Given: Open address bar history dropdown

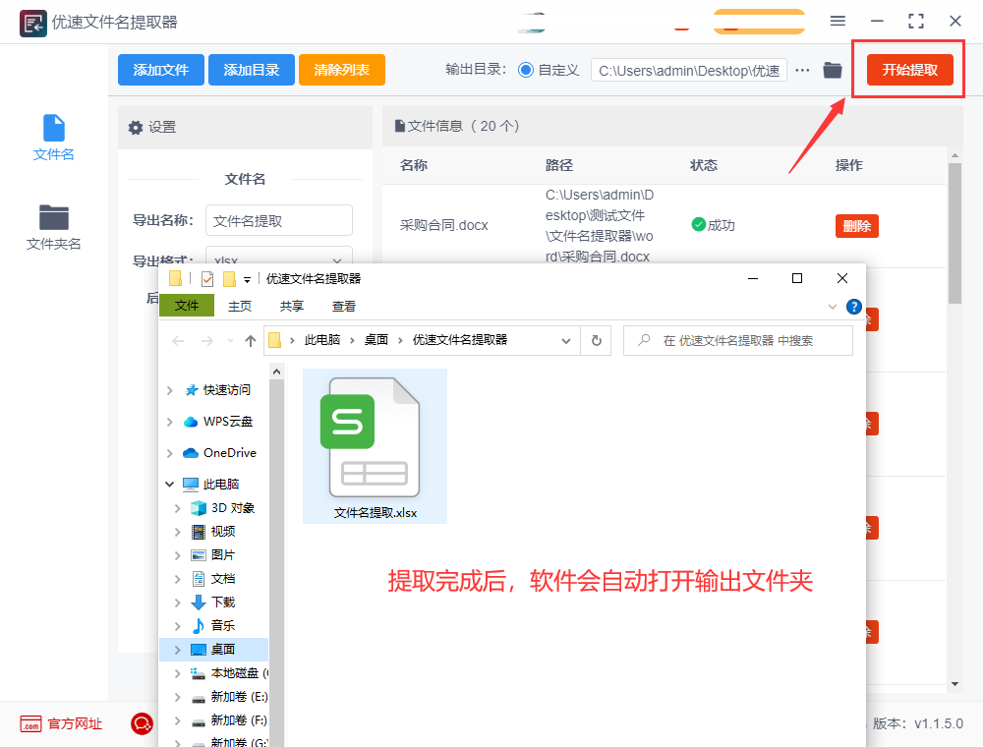Looking at the screenshot, I should point(566,341).
